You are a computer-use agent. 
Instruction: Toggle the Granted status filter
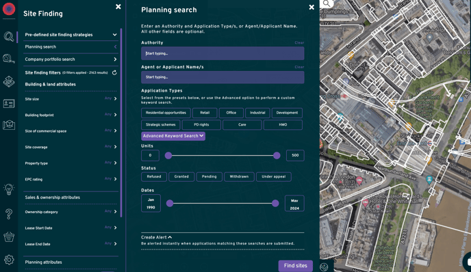tap(181, 176)
